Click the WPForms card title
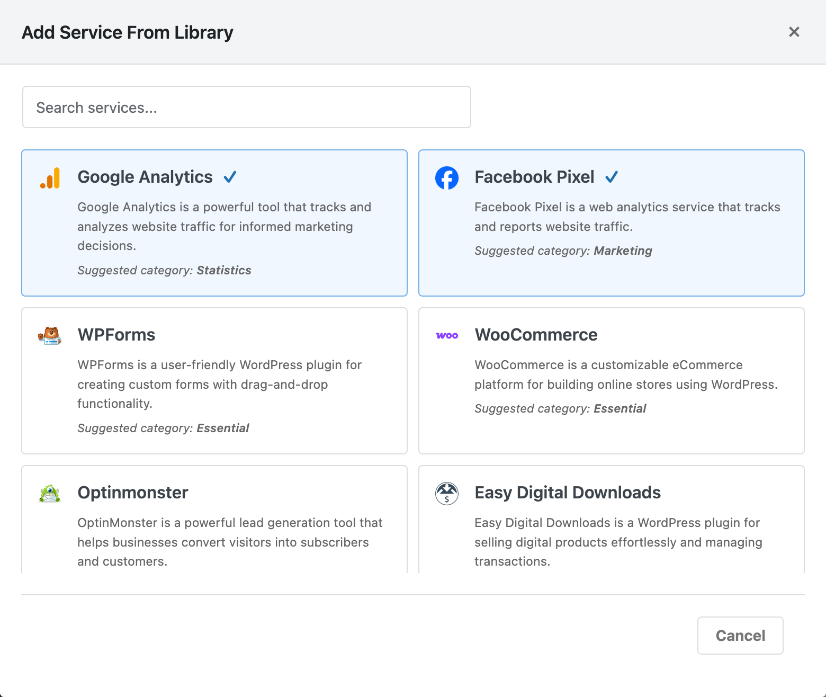826x697 pixels. [x=116, y=335]
